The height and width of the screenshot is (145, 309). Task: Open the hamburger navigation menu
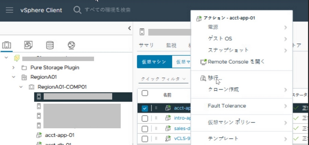tap(10, 10)
